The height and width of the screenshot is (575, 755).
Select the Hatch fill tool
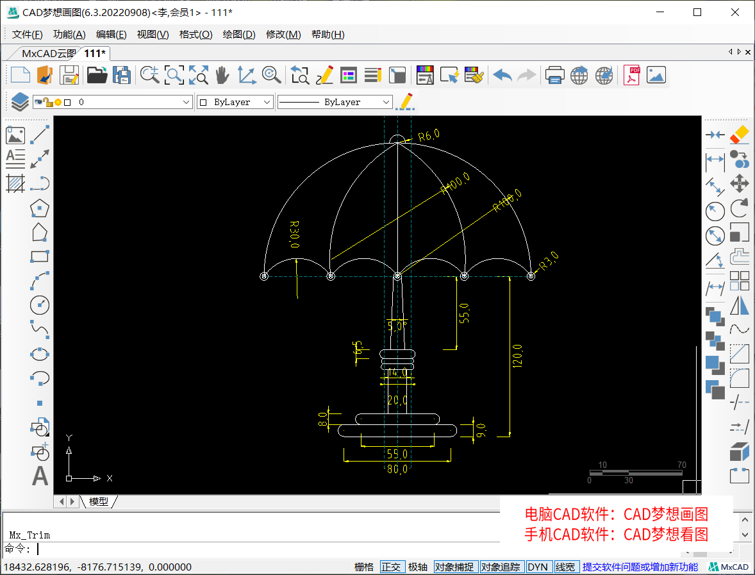15,183
